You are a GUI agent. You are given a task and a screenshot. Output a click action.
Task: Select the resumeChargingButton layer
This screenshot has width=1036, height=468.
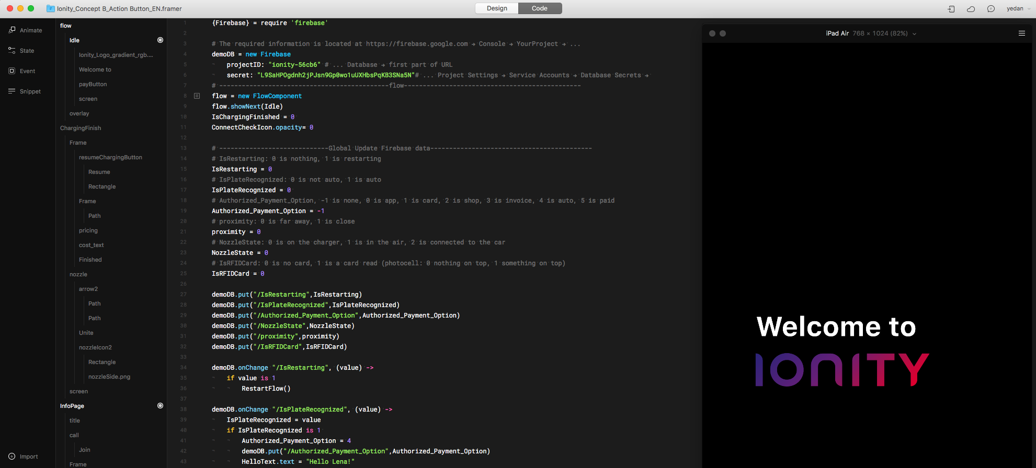(110, 157)
